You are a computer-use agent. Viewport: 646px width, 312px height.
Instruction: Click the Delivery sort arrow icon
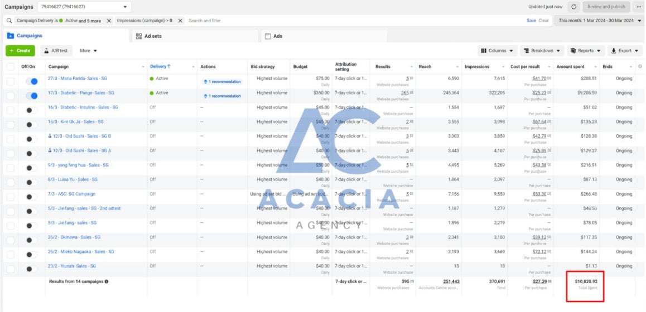click(169, 66)
